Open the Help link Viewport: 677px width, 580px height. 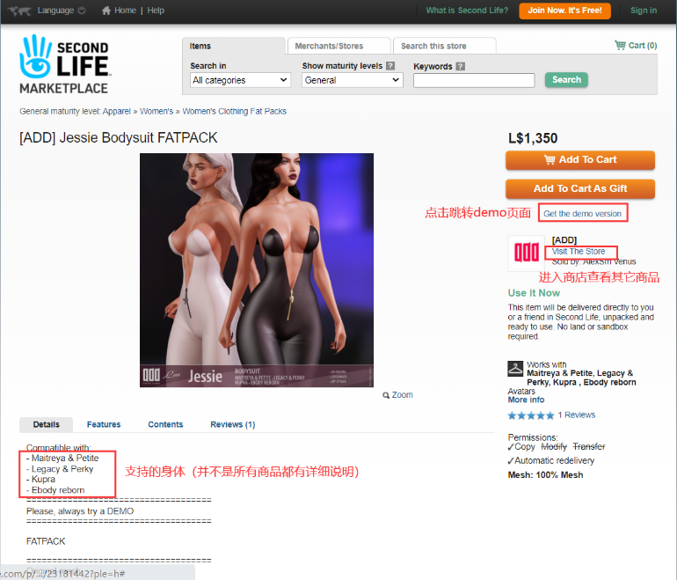(156, 11)
